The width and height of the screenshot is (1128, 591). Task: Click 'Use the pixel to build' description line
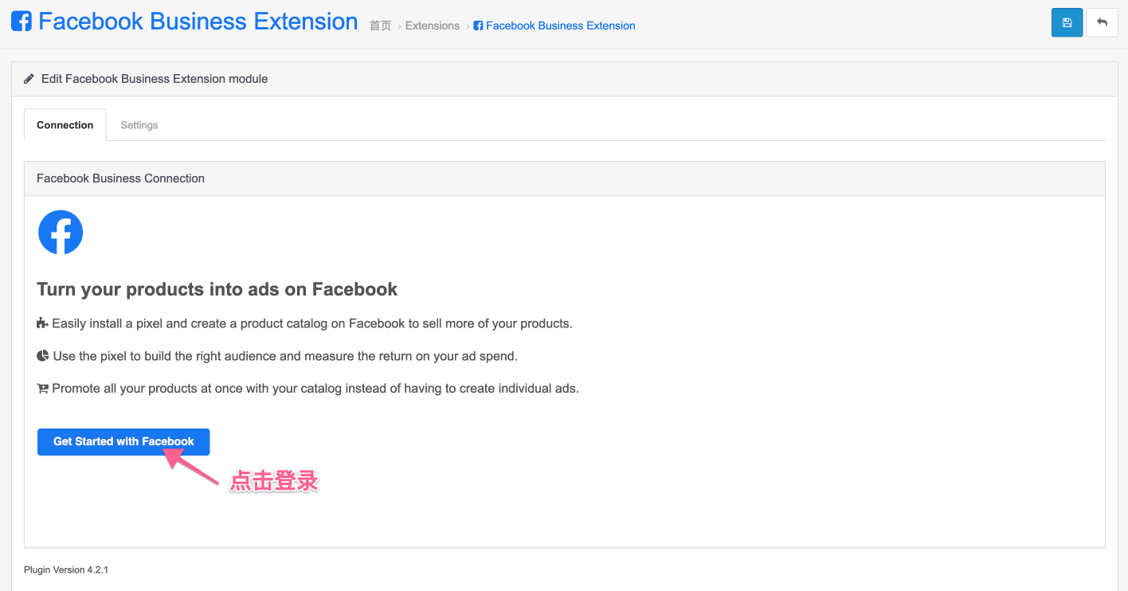(285, 356)
